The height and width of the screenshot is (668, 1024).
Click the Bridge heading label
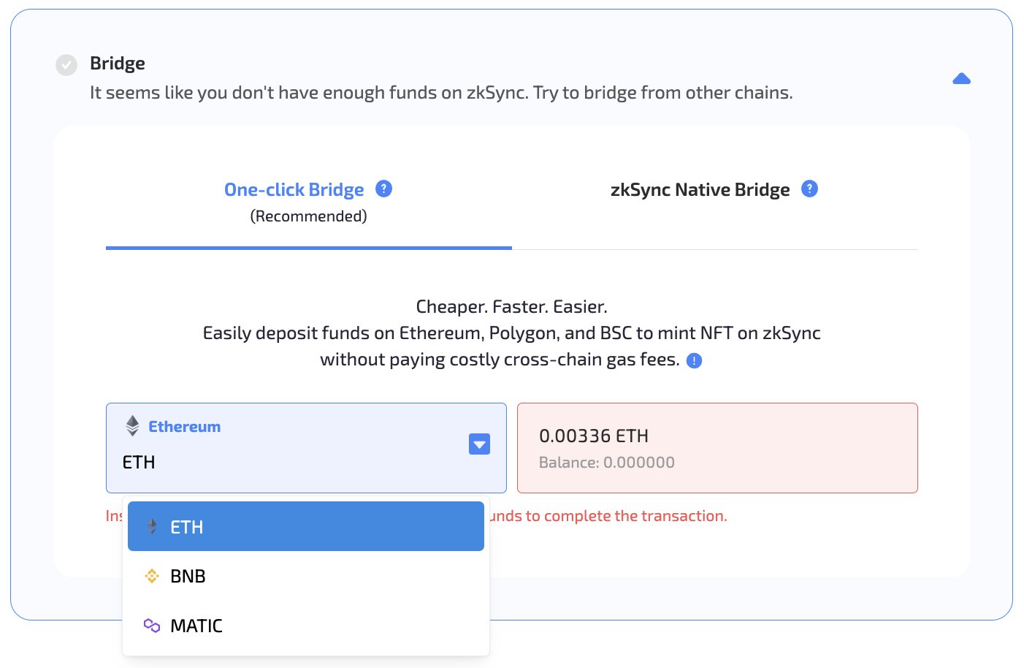(x=117, y=64)
